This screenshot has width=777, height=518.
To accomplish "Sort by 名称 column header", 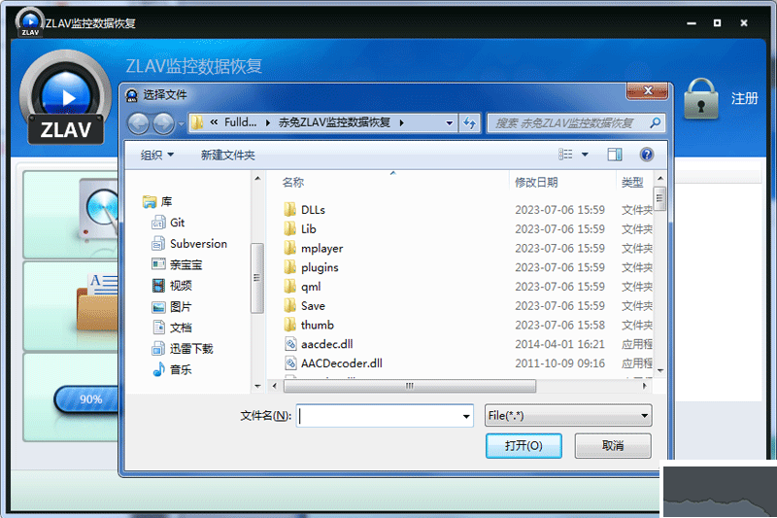I will pyautogui.click(x=293, y=183).
